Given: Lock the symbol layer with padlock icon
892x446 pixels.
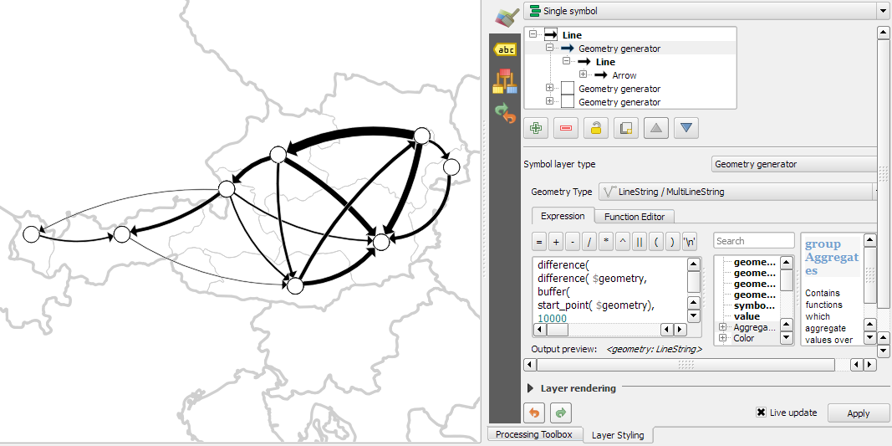Looking at the screenshot, I should coord(595,128).
